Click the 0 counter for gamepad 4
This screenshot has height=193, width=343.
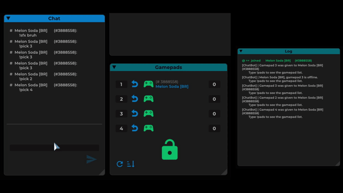pyautogui.click(x=214, y=129)
